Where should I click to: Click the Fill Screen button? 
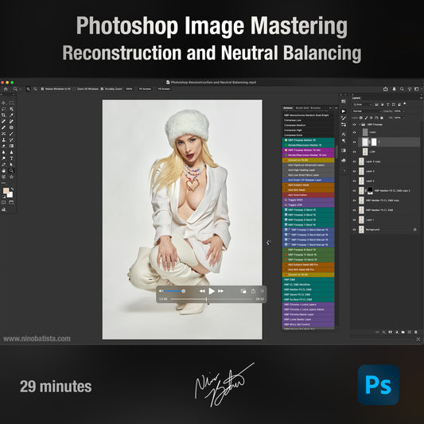pyautogui.click(x=164, y=89)
